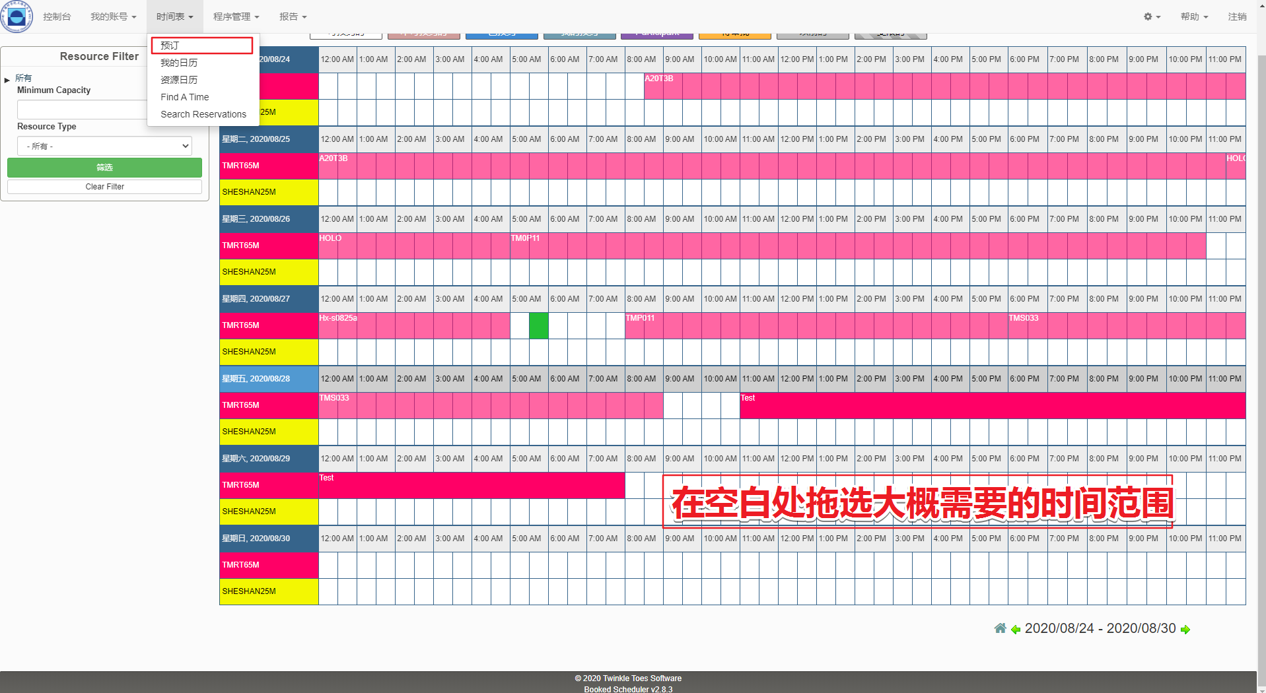1266x693 pixels.
Task: Click the green 筛选 filter button
Action: click(x=104, y=167)
